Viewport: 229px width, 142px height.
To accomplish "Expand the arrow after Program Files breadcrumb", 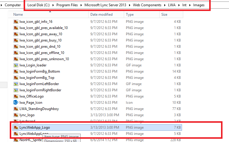I will point(81,5).
